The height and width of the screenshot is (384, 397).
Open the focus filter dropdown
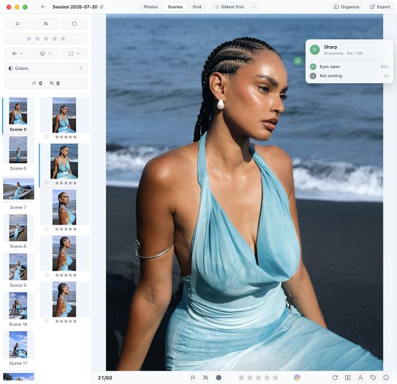(x=74, y=53)
